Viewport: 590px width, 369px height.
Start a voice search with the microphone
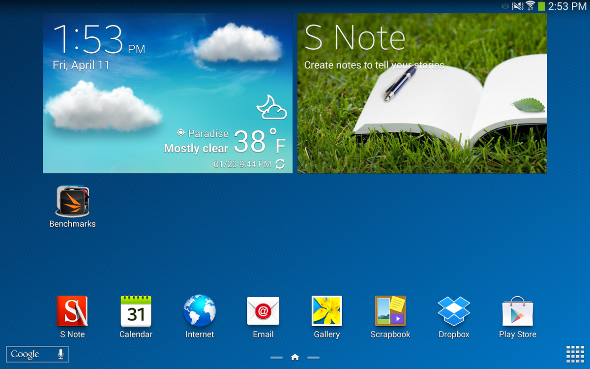[59, 354]
